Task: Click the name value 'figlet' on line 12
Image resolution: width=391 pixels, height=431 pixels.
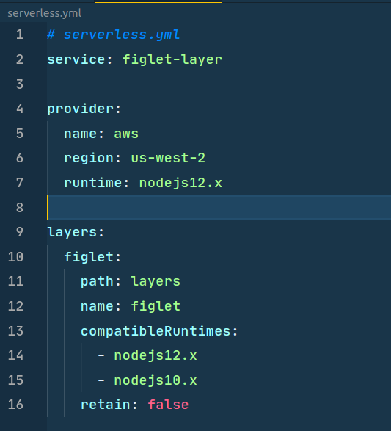Action: (156, 306)
